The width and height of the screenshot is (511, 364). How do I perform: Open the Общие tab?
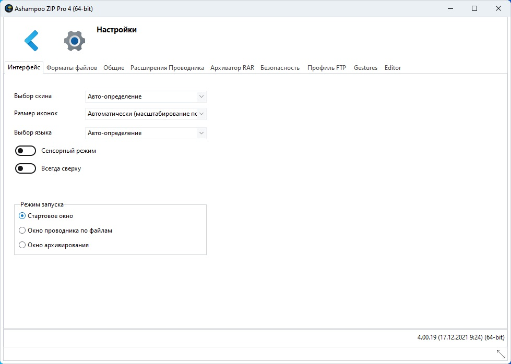tap(114, 68)
